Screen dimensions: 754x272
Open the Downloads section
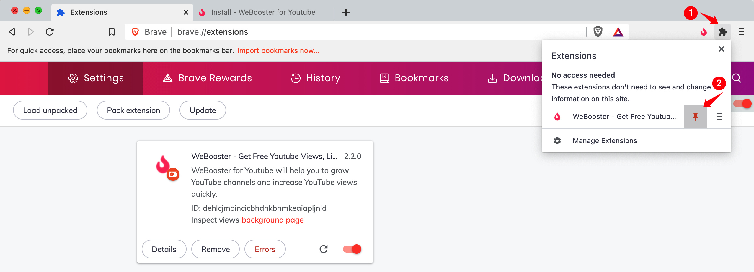click(514, 78)
